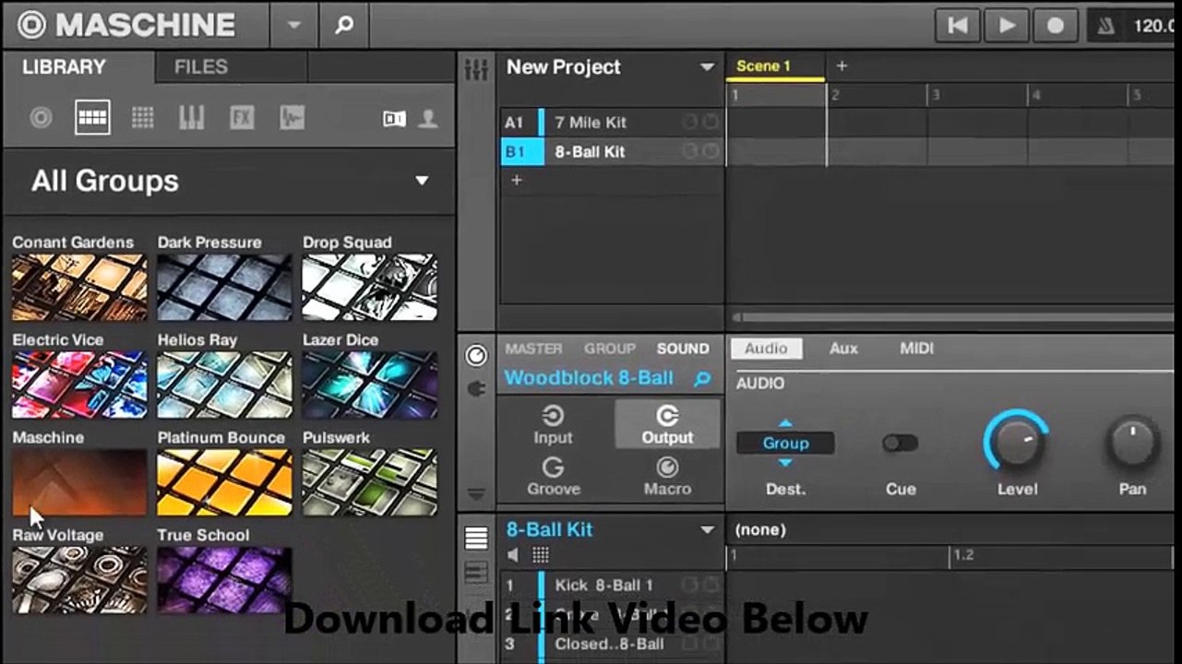Select the Groups browser icon
The image size is (1182, 664).
tap(92, 118)
